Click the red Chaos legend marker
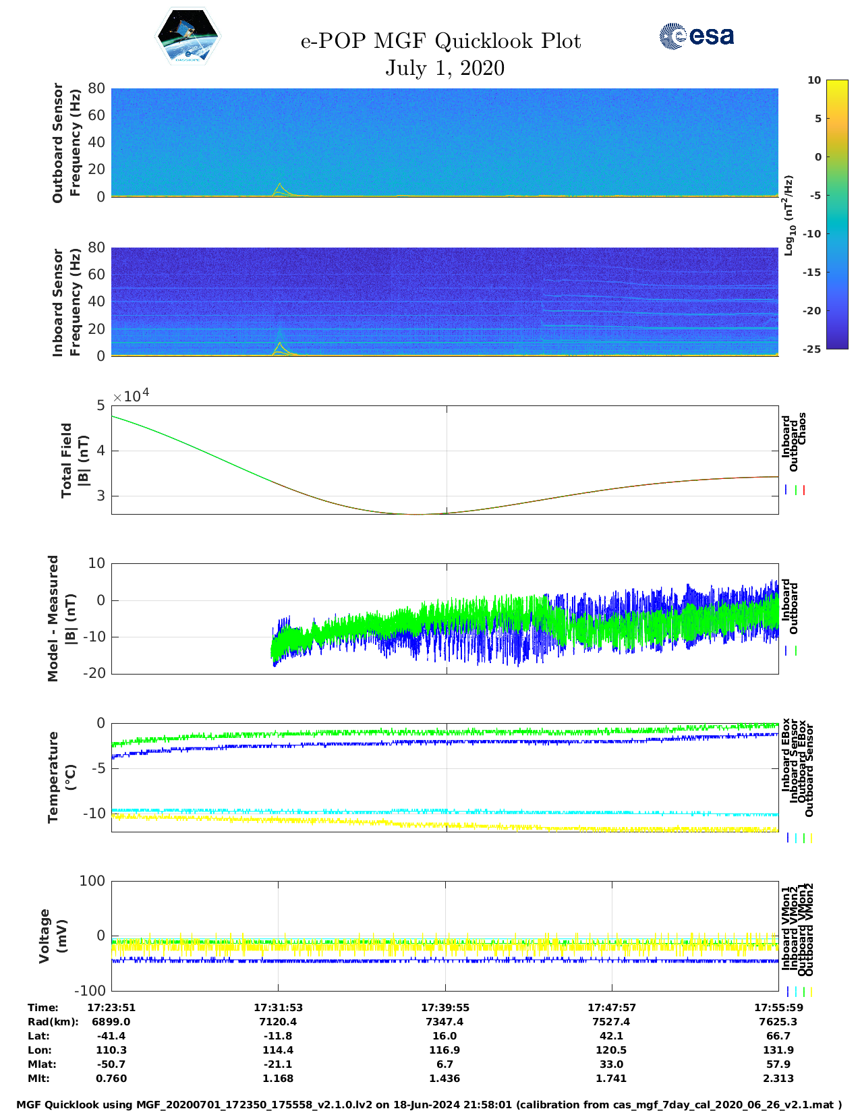The width and height of the screenshot is (860, 1113). [804, 490]
